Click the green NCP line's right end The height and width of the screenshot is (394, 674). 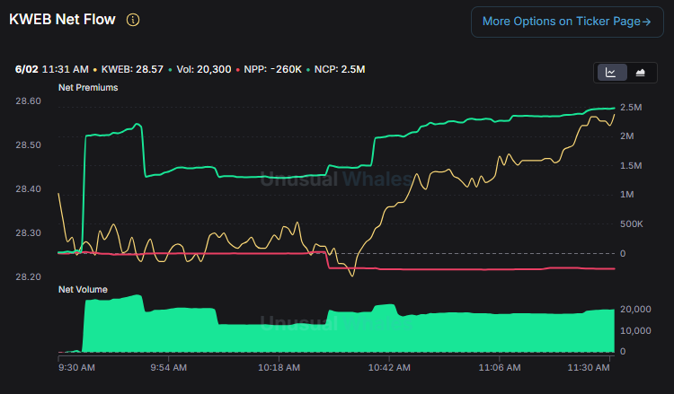614,109
